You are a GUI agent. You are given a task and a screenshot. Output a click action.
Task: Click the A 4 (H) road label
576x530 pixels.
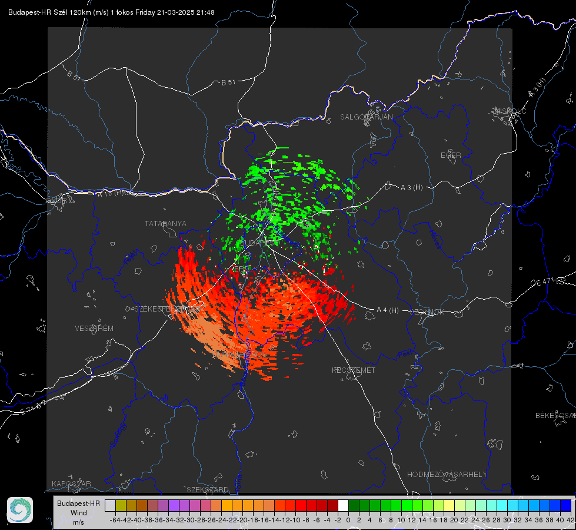[x=388, y=310]
